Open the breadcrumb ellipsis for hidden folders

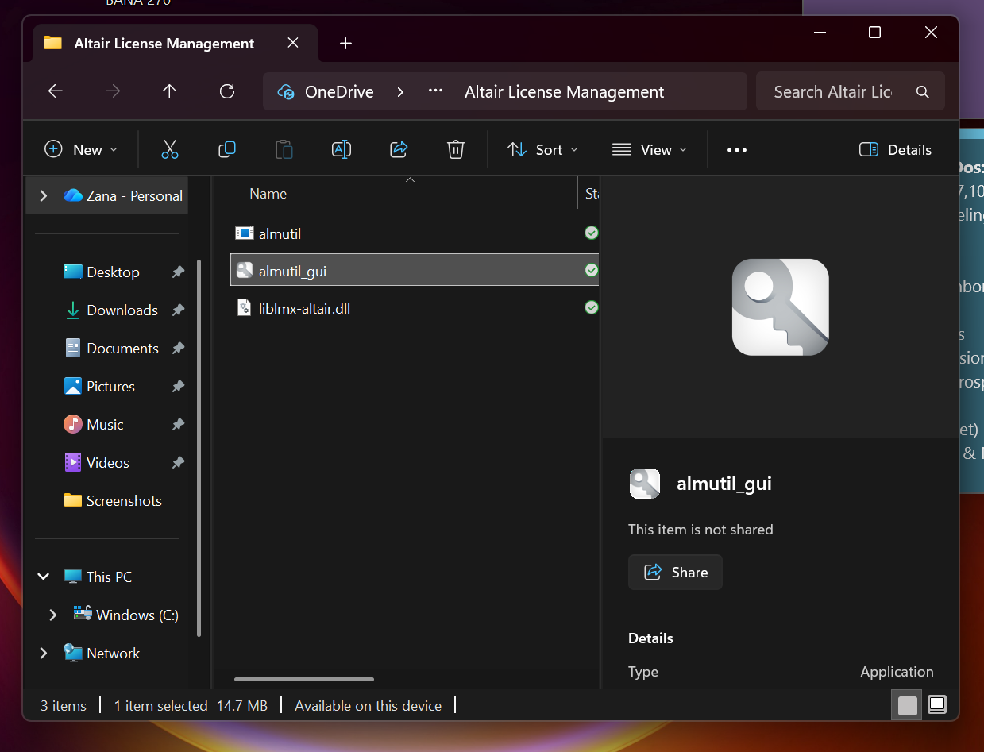(x=435, y=91)
